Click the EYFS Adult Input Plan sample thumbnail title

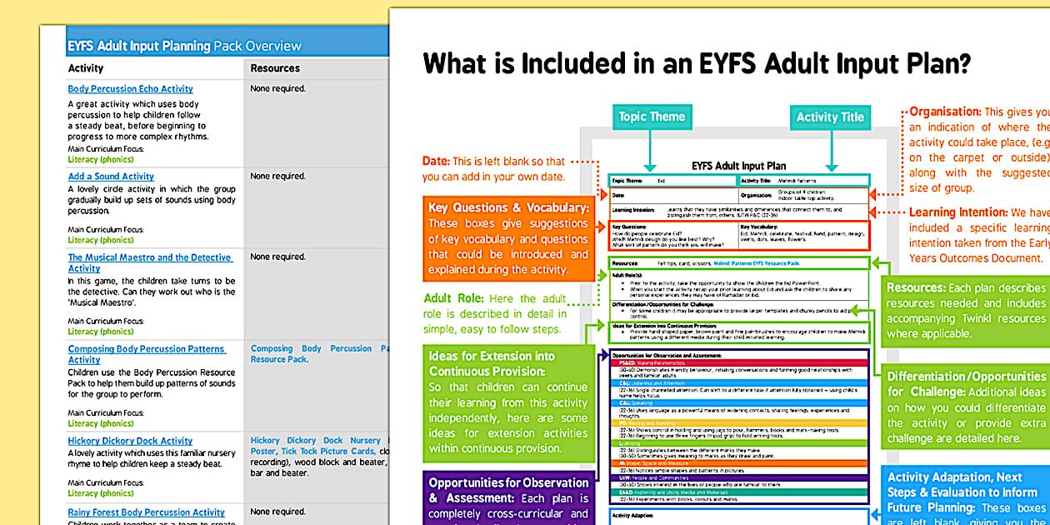[x=738, y=166]
